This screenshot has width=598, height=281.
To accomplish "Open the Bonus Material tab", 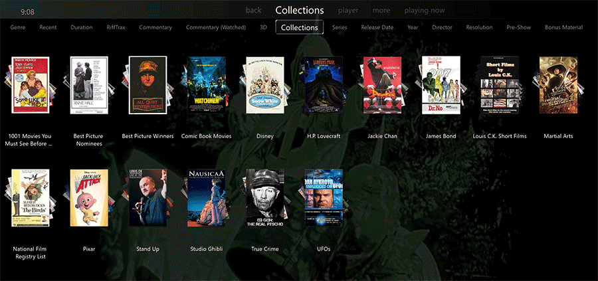I will tap(563, 27).
